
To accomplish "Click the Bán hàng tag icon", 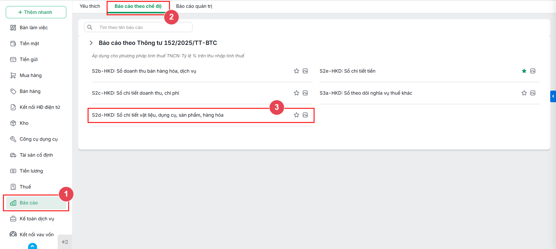I will pos(13,91).
